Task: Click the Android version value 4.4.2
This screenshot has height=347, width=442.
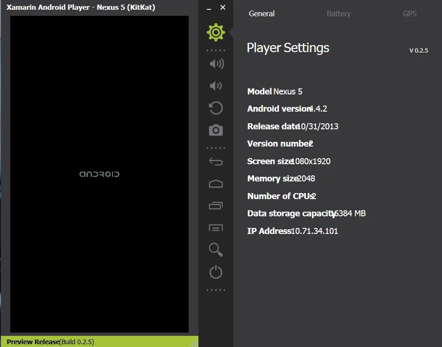Action: point(318,109)
